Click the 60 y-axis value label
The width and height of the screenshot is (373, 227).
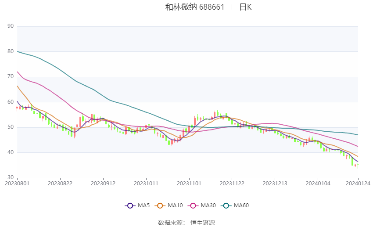click(11, 102)
